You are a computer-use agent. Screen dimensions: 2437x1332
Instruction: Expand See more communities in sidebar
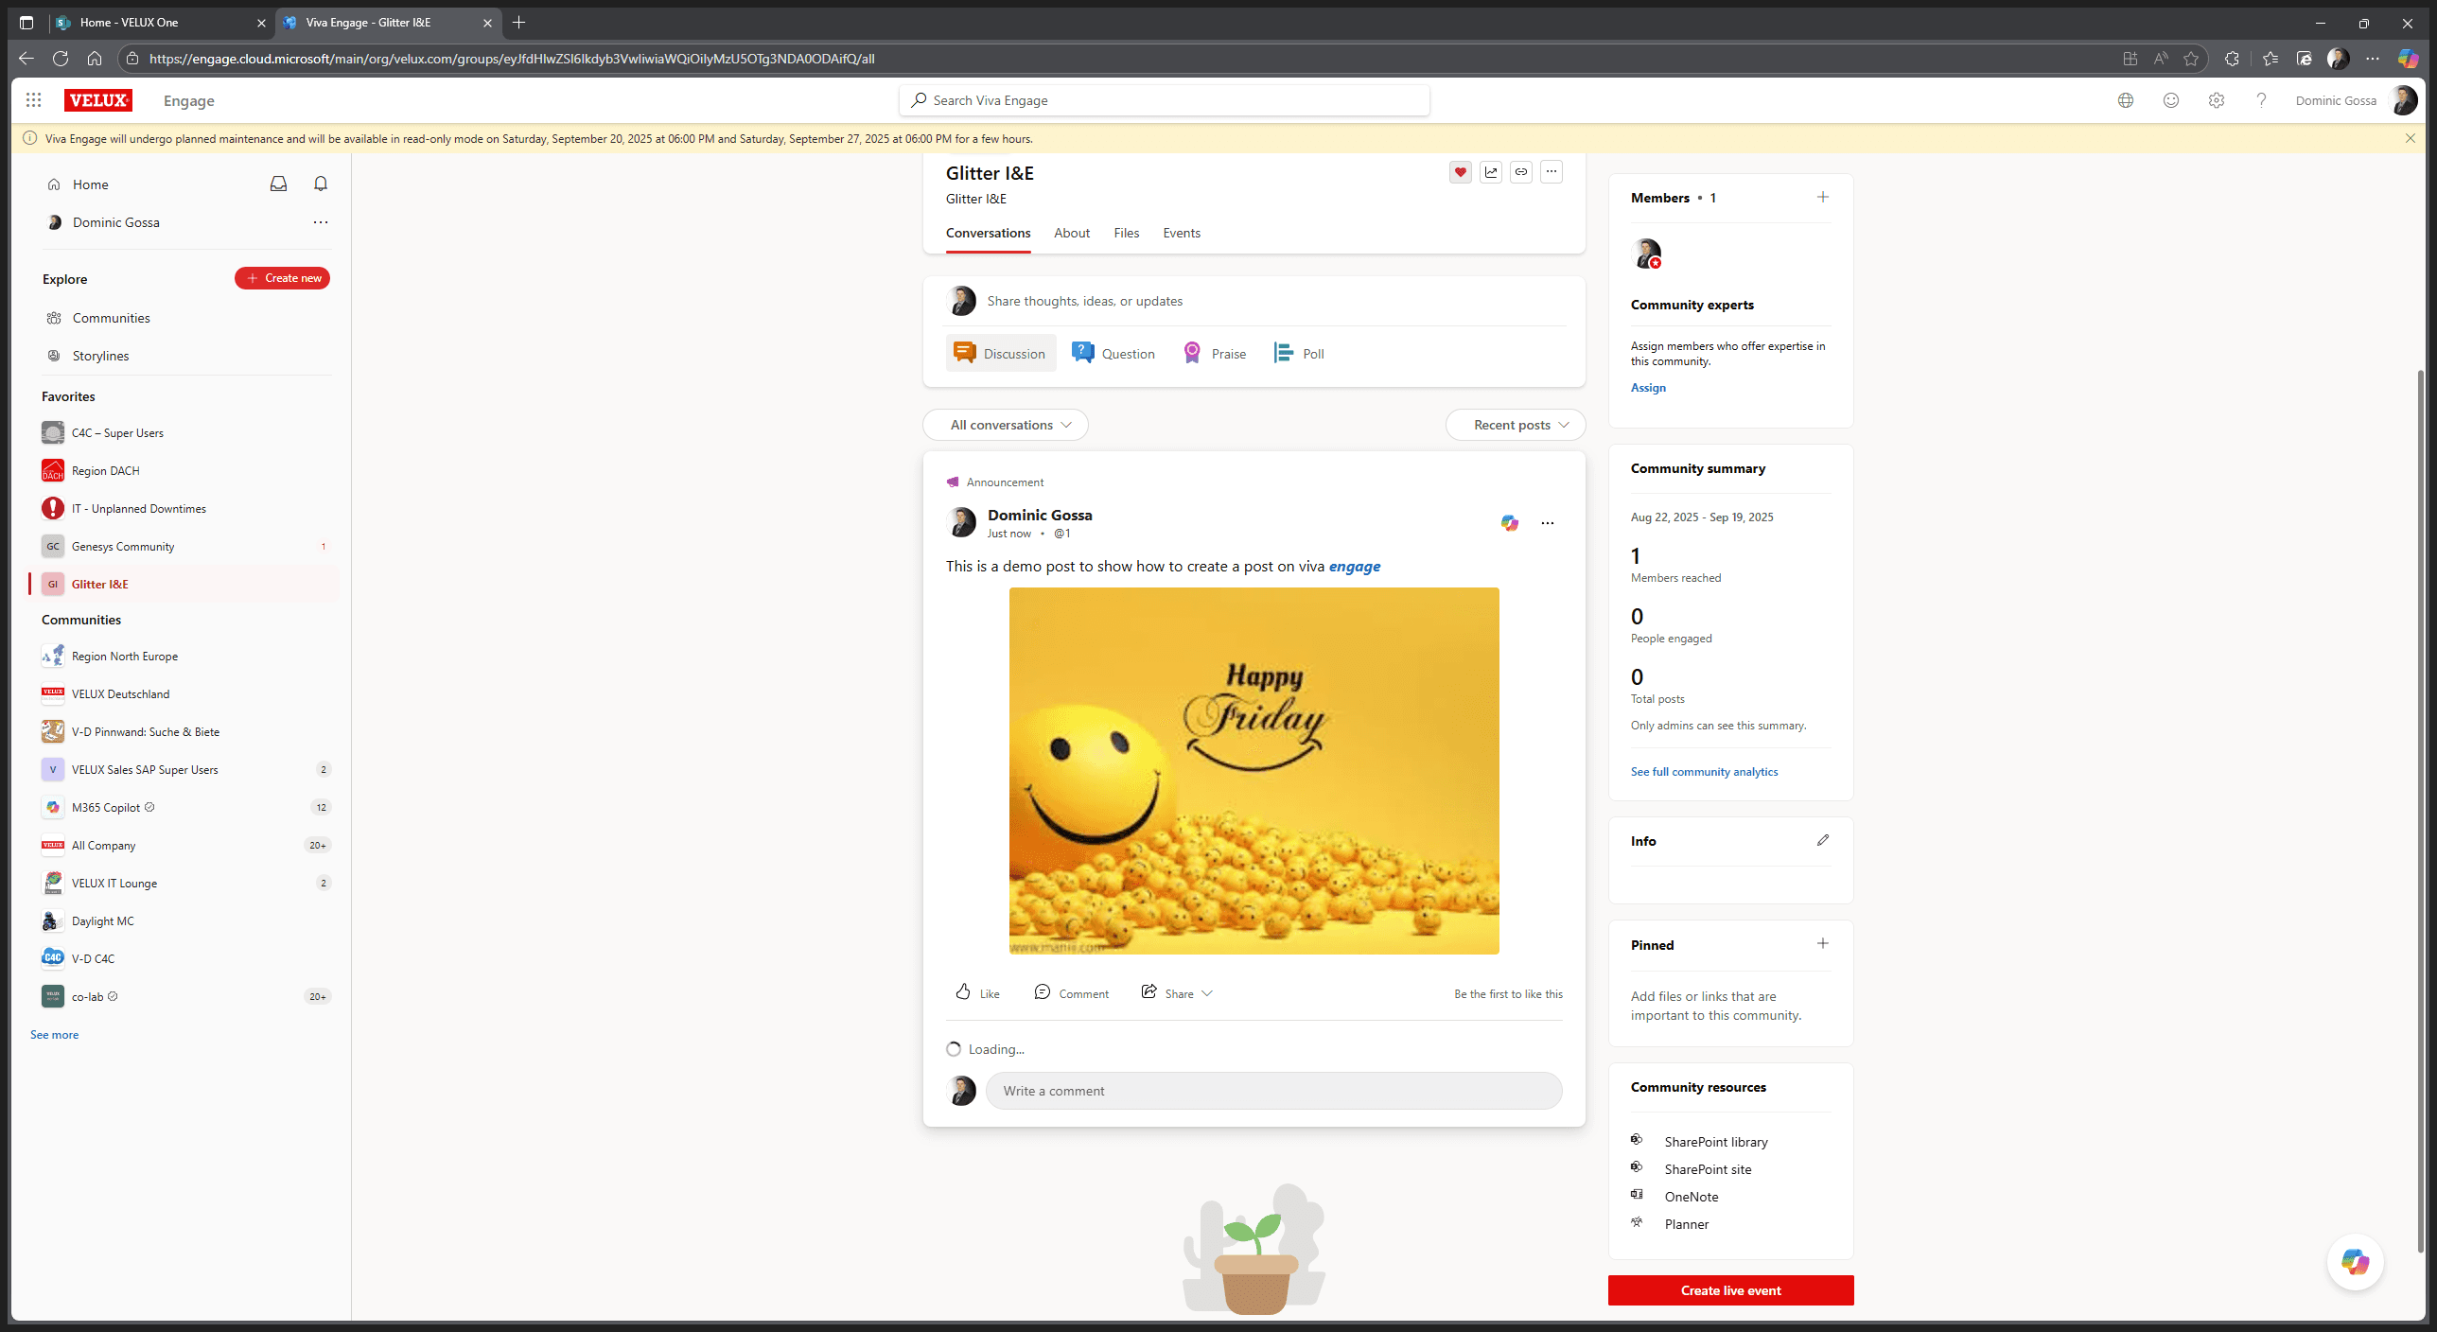click(54, 1035)
